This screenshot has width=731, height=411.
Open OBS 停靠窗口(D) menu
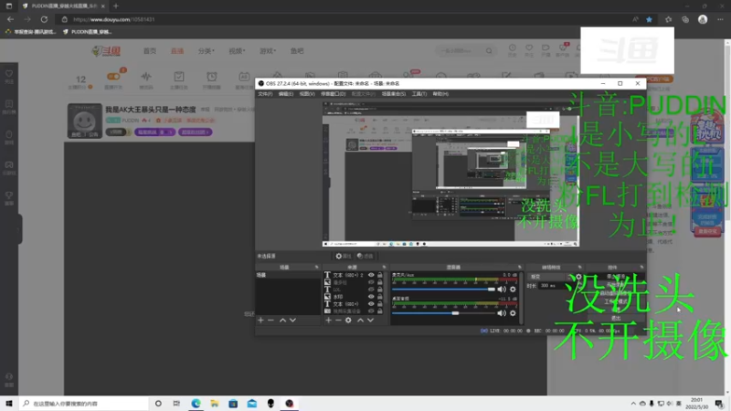pyautogui.click(x=333, y=94)
